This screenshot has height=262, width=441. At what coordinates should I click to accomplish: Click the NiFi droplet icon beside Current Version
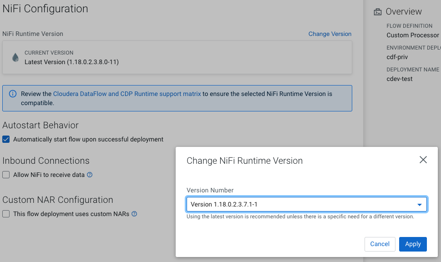[x=15, y=57]
